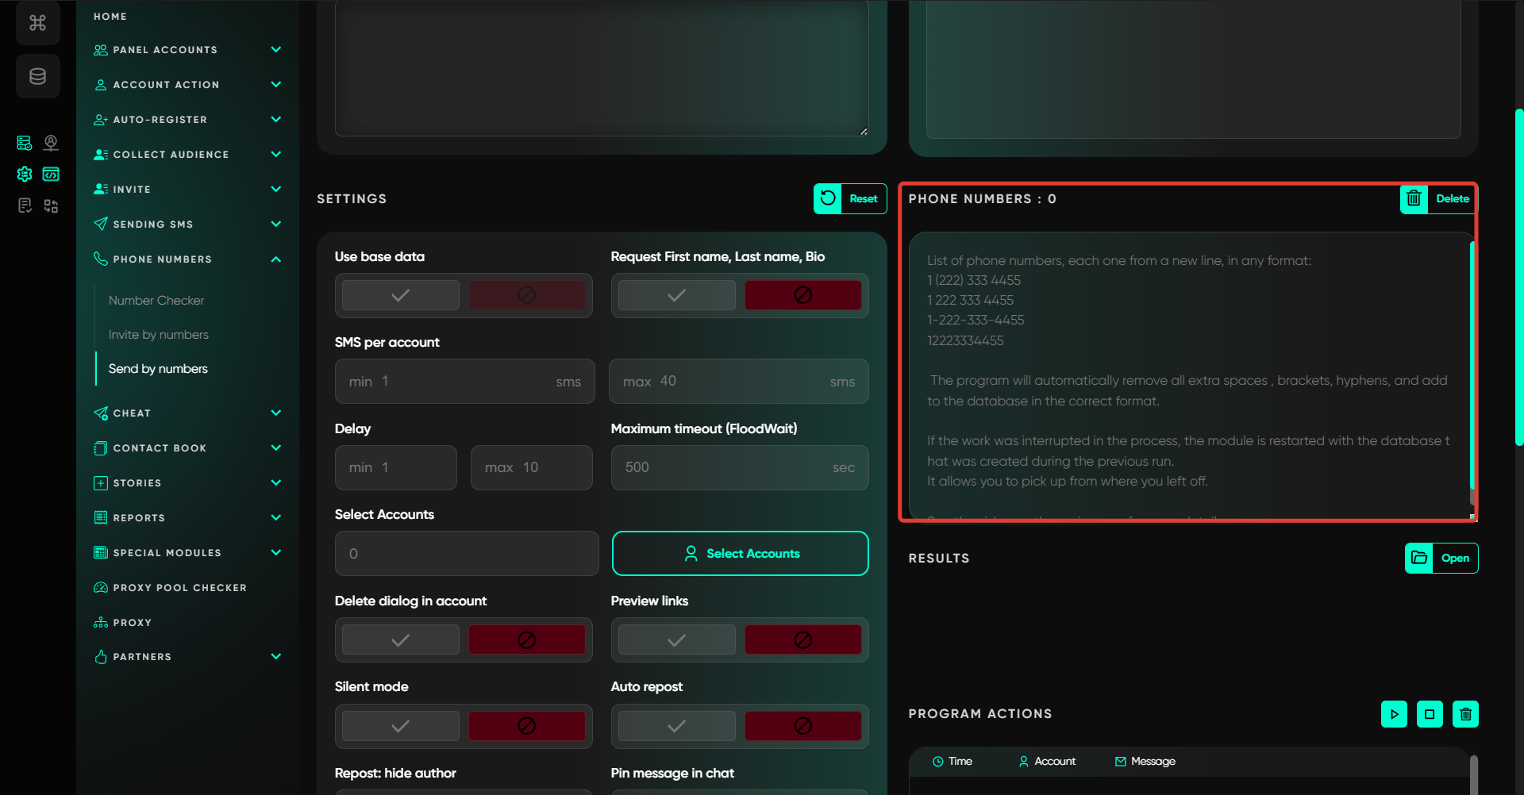The width and height of the screenshot is (1524, 795).
Task: Click the user profile icon in left strip
Action: pos(51,143)
